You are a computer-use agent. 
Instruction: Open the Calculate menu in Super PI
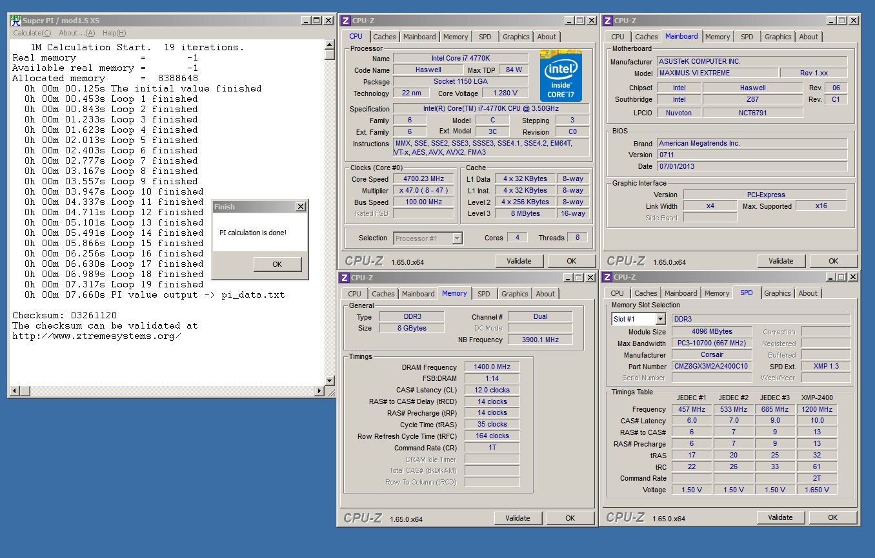tap(32, 33)
